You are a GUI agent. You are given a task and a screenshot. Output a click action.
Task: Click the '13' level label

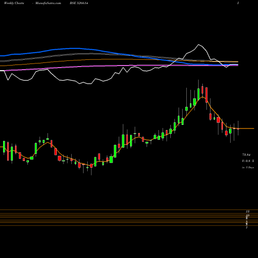(248, 212)
